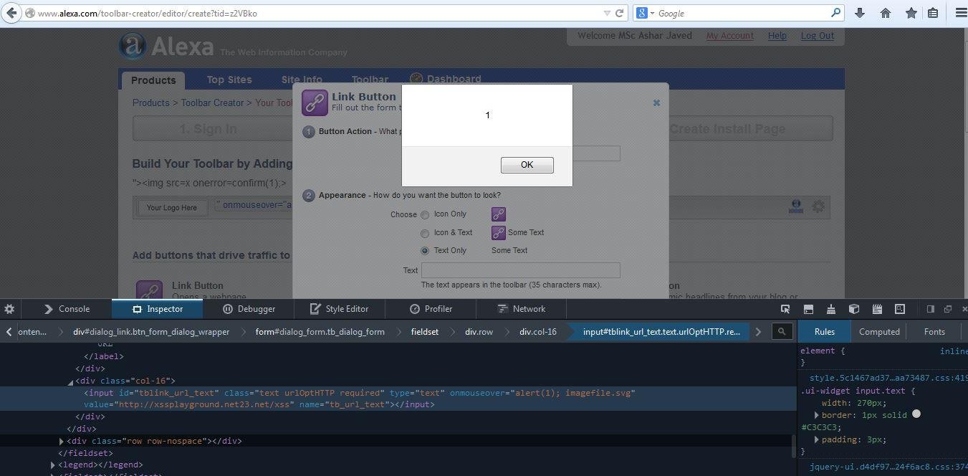Reload the page with the refresh icon

(x=620, y=13)
